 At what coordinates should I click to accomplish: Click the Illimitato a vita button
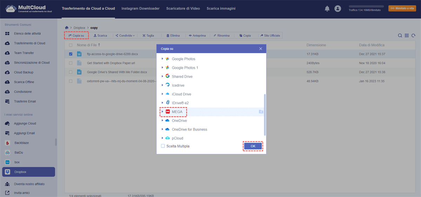coord(402,8)
